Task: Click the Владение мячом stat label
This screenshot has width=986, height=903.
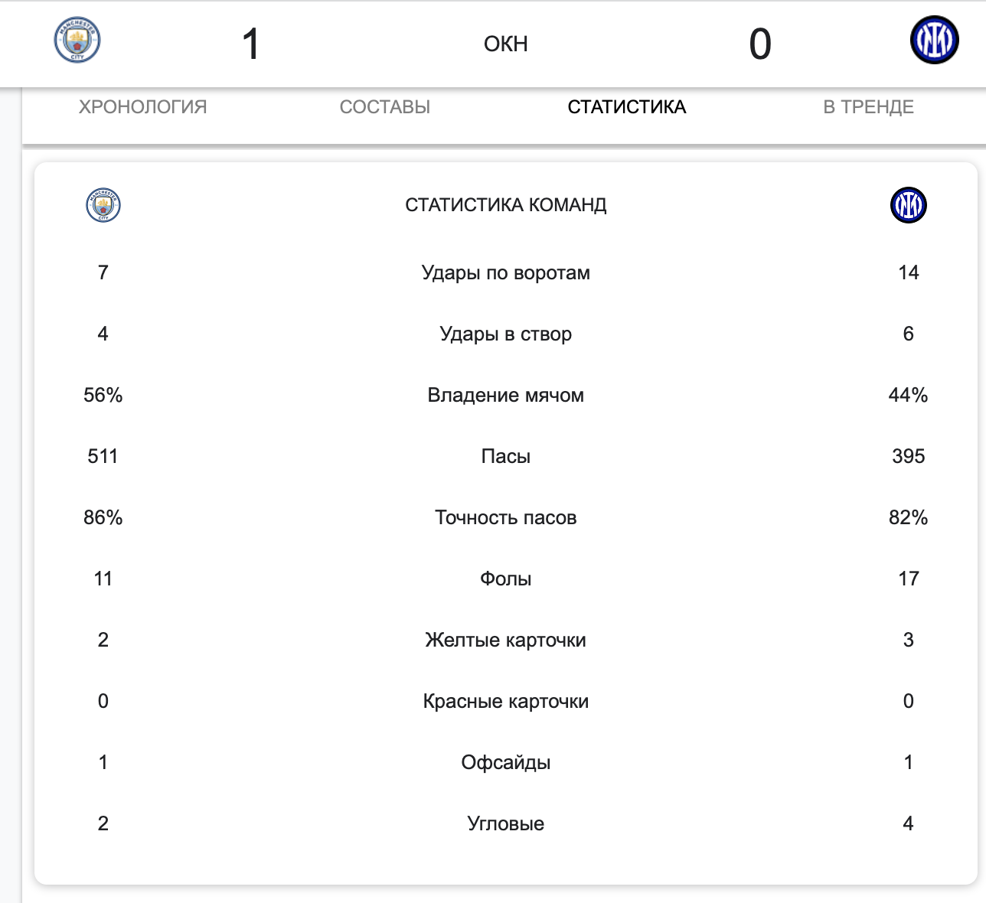Action: 505,396
